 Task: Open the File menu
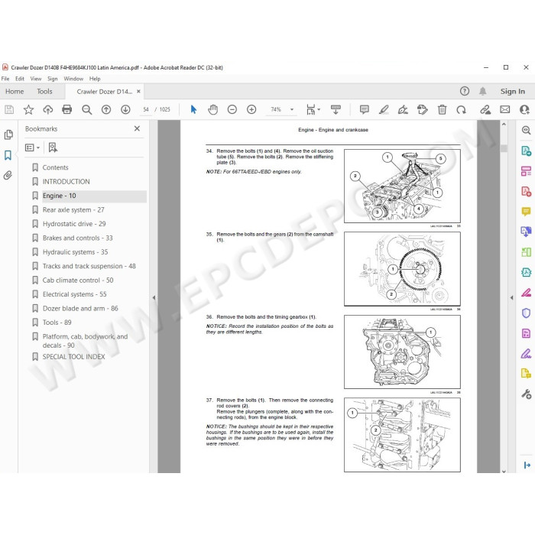[x=5, y=79]
